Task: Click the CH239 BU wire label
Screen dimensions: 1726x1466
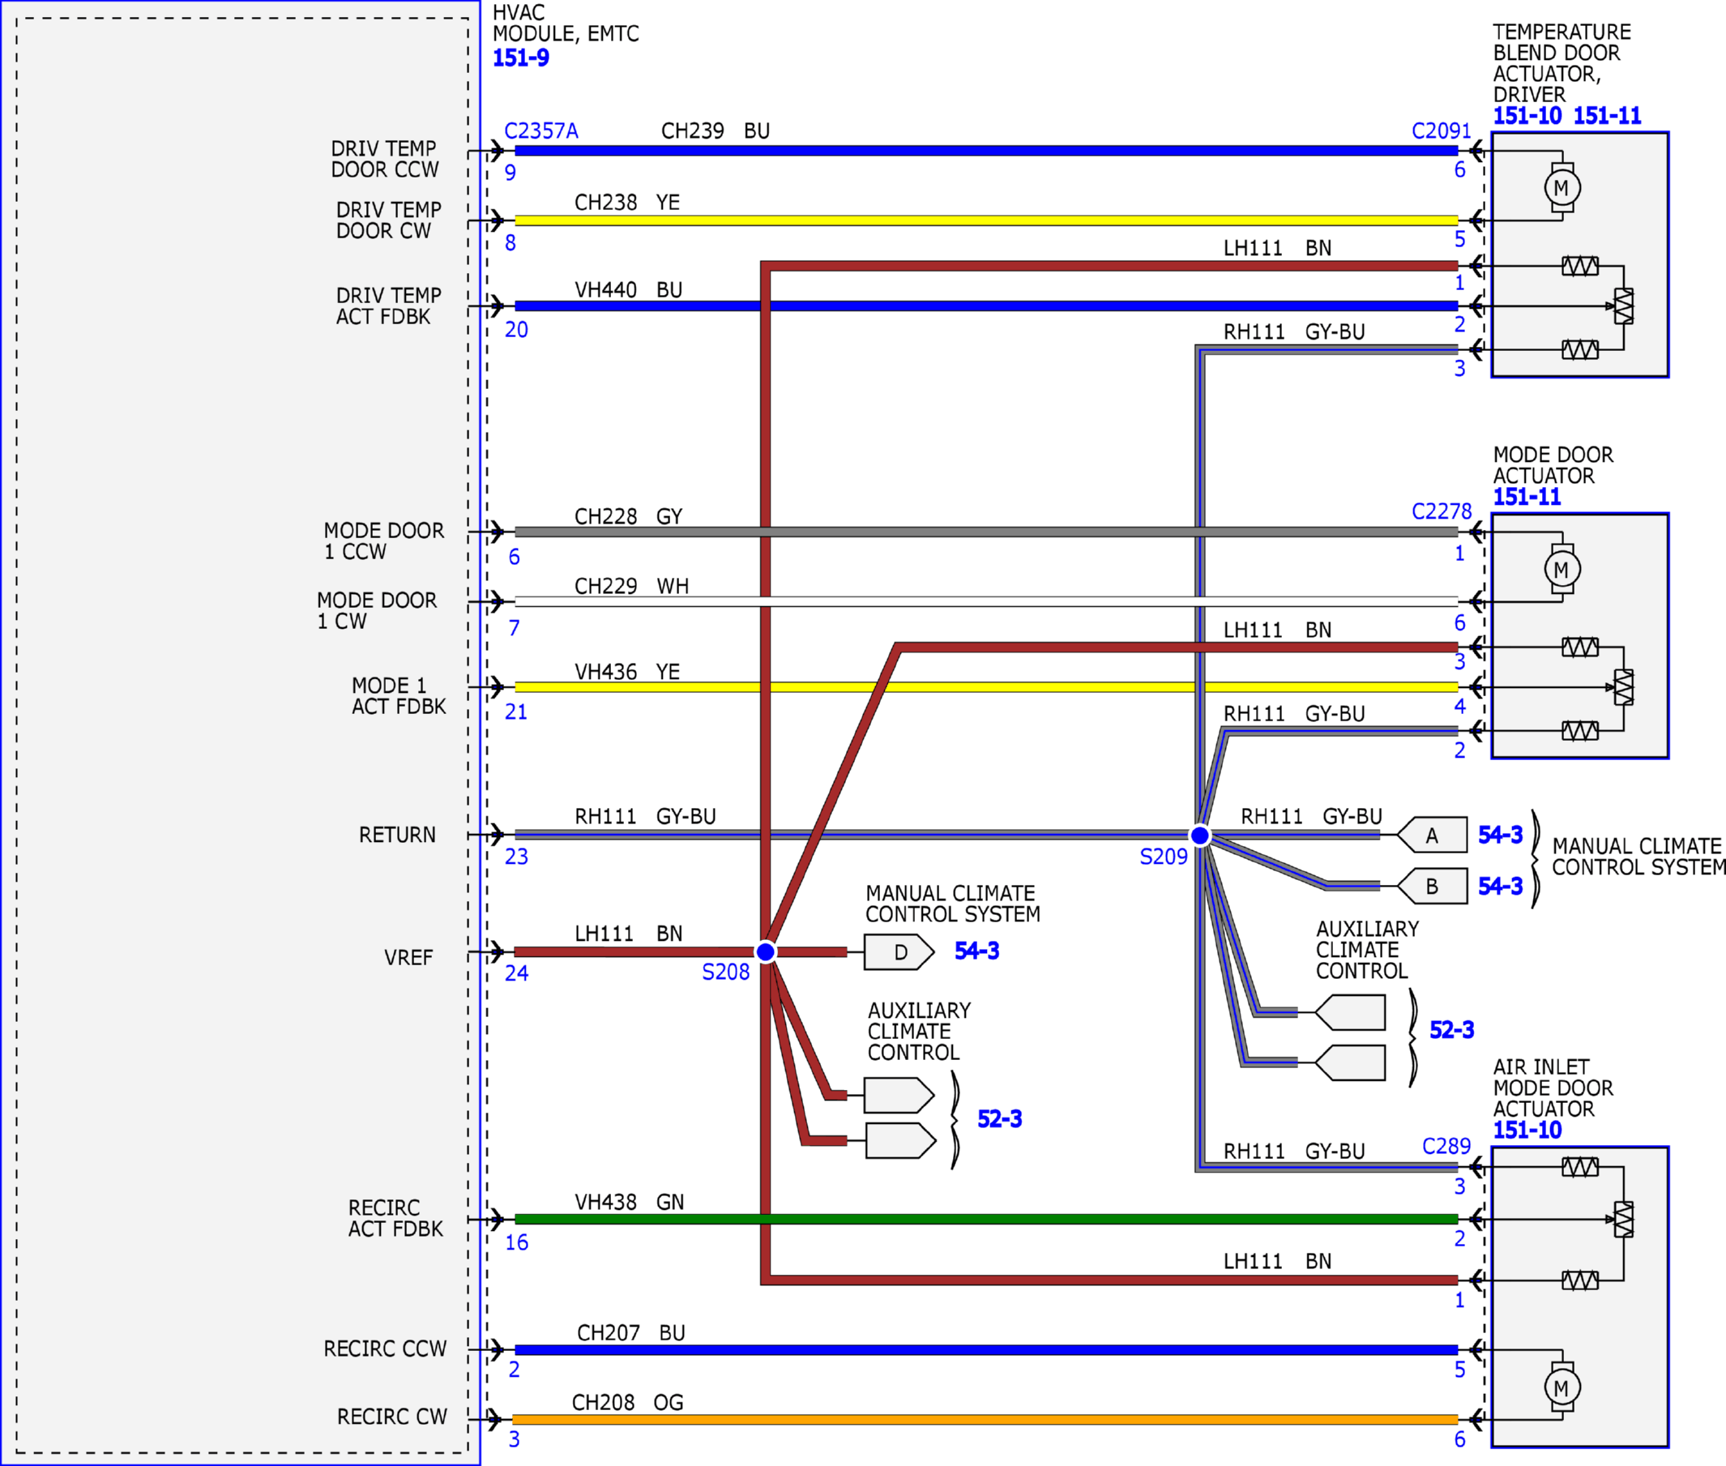Action: coord(716,131)
